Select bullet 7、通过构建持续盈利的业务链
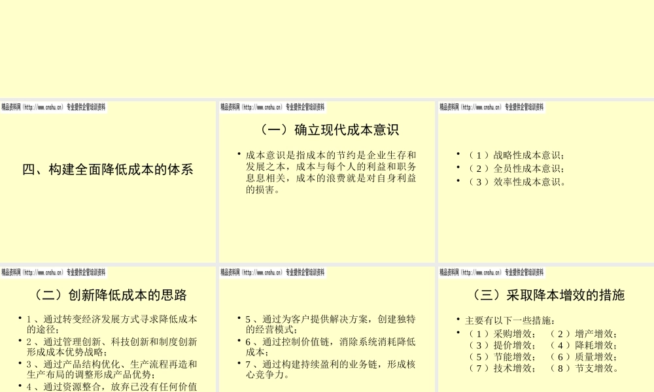The width and height of the screenshot is (654, 392). click(x=330, y=369)
